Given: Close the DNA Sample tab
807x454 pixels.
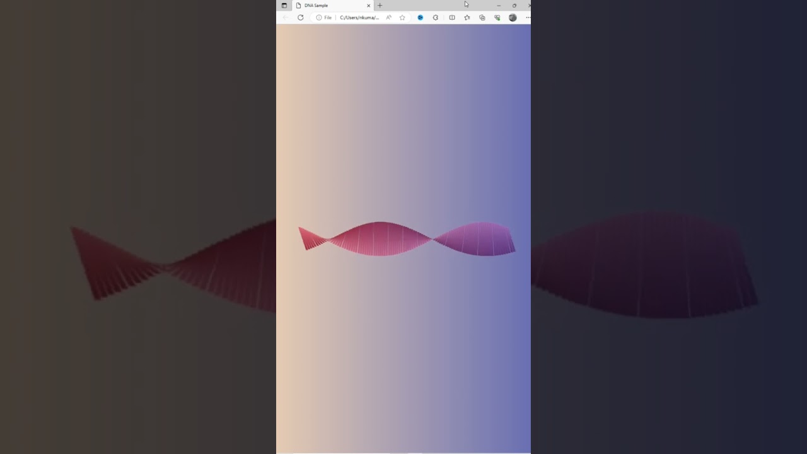Looking at the screenshot, I should (x=369, y=6).
